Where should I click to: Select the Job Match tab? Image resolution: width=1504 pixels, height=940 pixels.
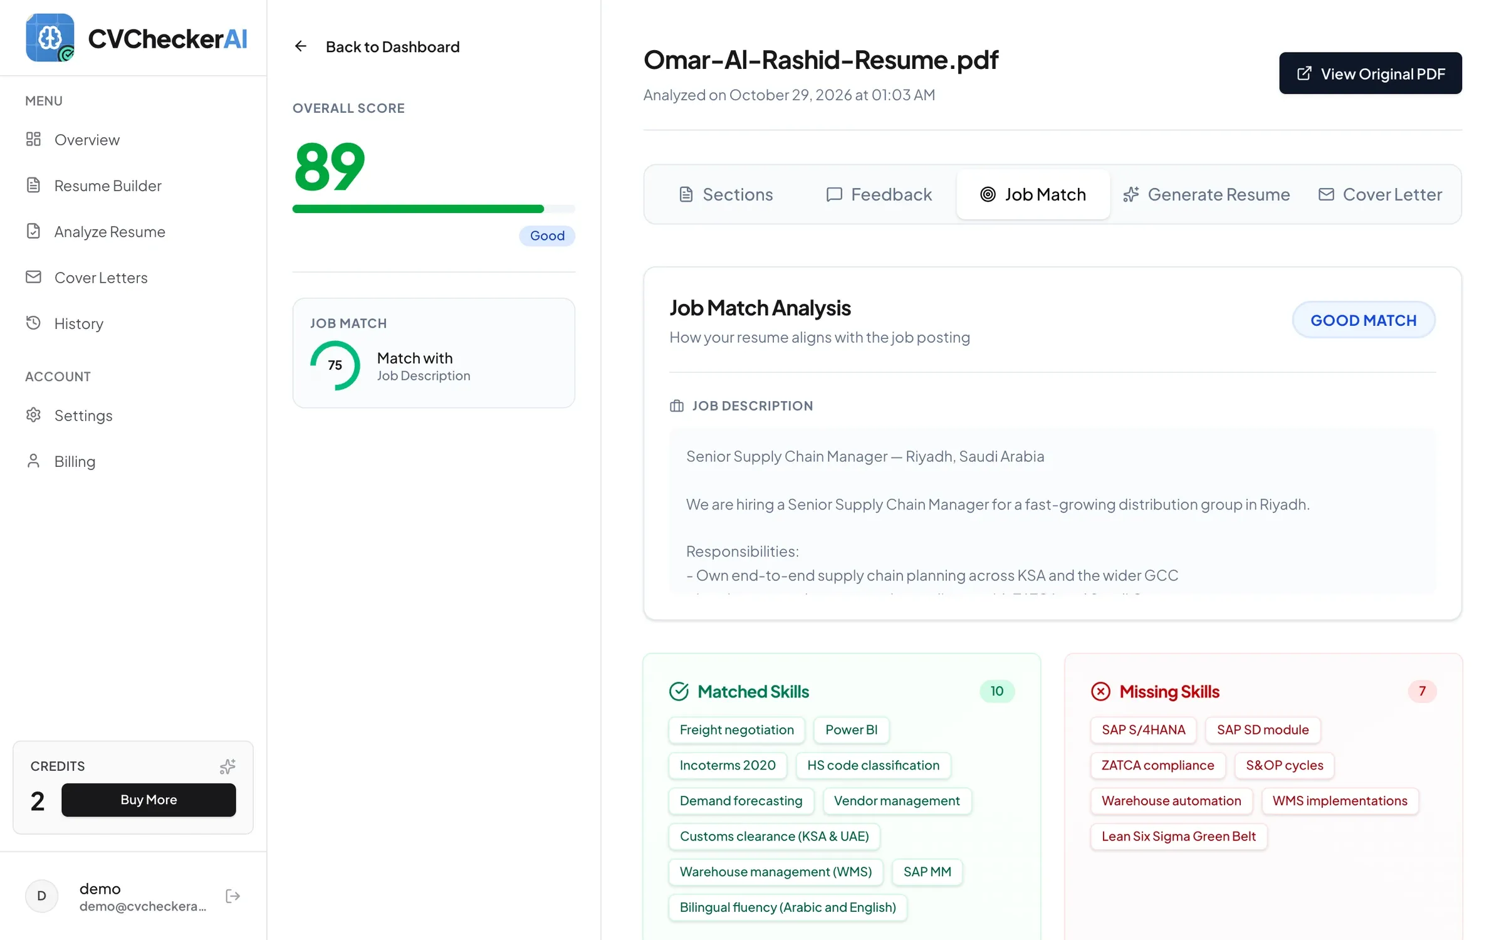(x=1033, y=194)
